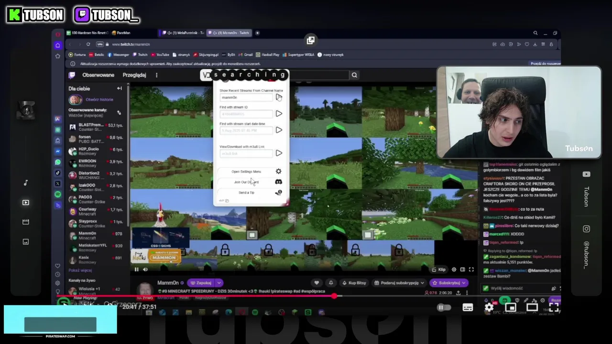Enter Twitch player fullscreen

(x=471, y=269)
